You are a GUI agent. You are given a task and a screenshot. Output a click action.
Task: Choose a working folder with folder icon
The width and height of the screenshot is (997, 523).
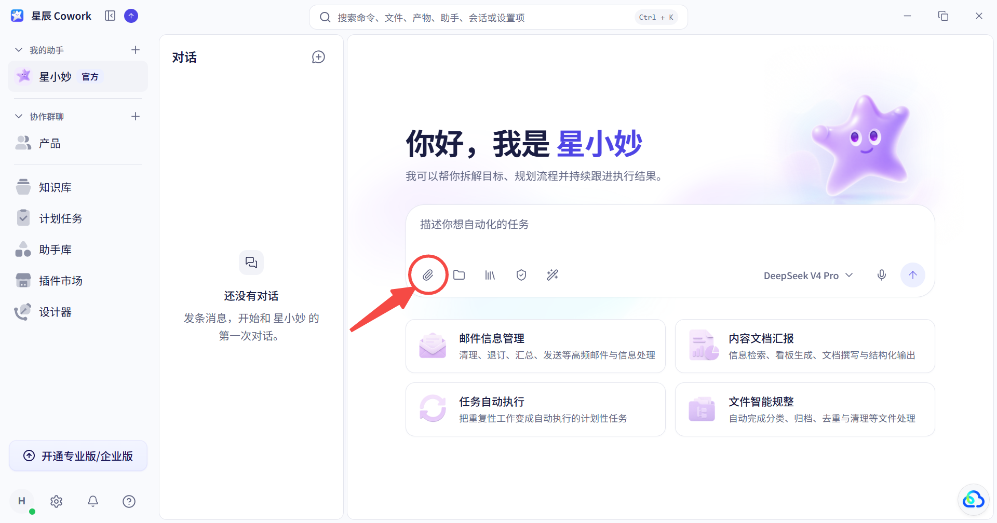(x=459, y=275)
